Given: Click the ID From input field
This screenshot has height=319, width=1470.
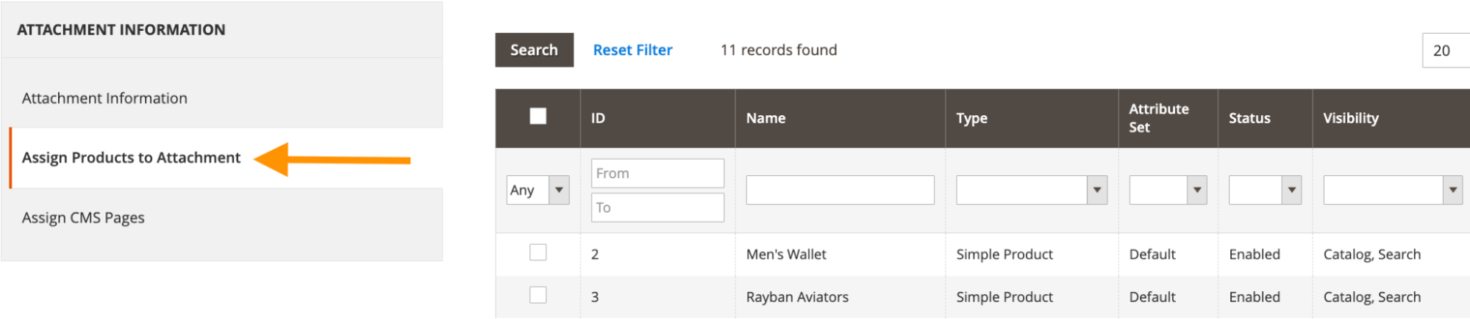Looking at the screenshot, I should [657, 173].
